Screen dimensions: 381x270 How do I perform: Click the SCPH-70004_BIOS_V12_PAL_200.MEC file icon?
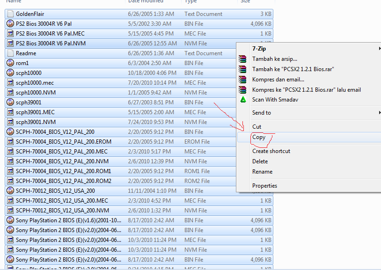(10, 152)
